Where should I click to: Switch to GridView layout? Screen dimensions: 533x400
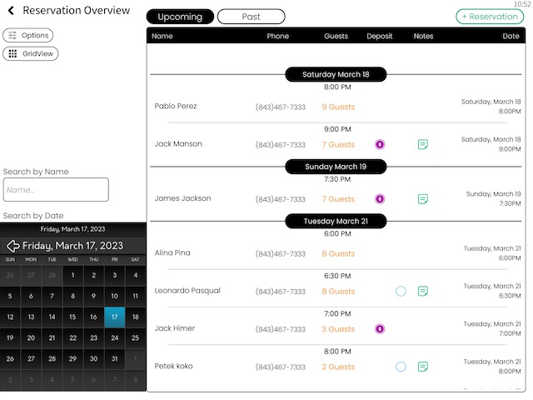pos(31,53)
